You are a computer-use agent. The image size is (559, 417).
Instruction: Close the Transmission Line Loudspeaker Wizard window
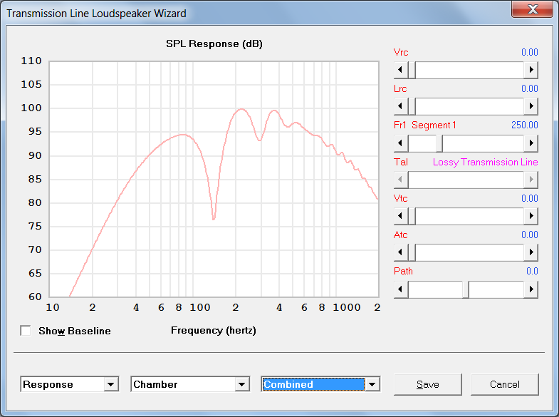point(533,9)
